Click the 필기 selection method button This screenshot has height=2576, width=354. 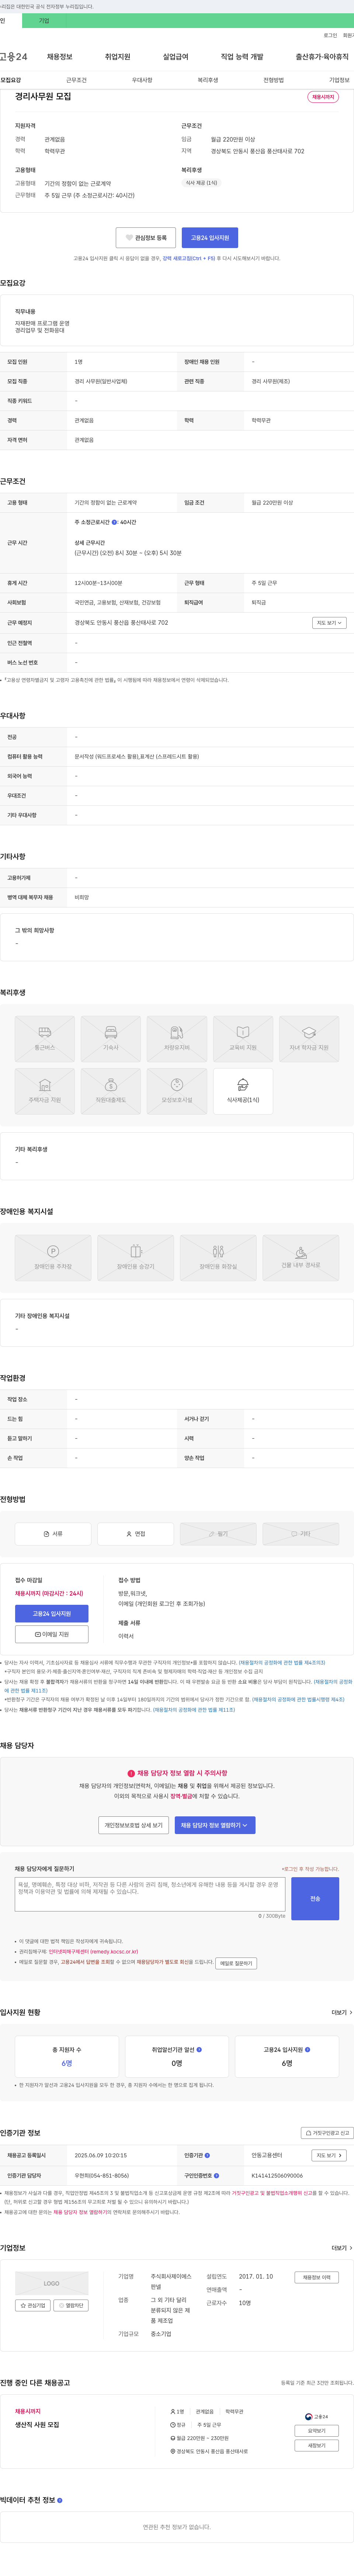coord(218,1534)
